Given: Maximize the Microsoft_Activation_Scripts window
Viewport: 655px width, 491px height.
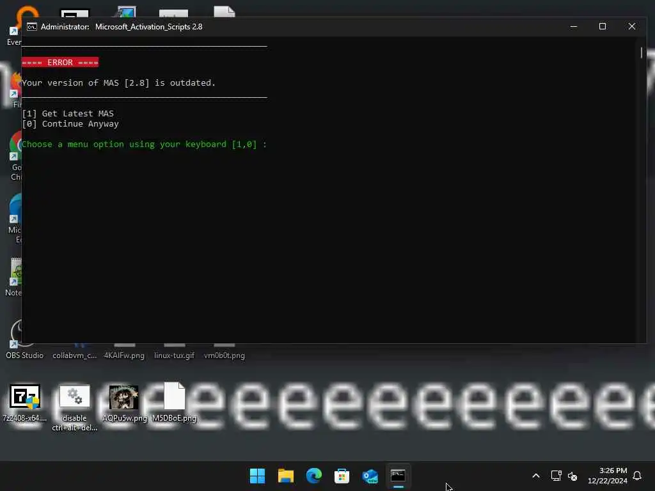Looking at the screenshot, I should point(603,26).
